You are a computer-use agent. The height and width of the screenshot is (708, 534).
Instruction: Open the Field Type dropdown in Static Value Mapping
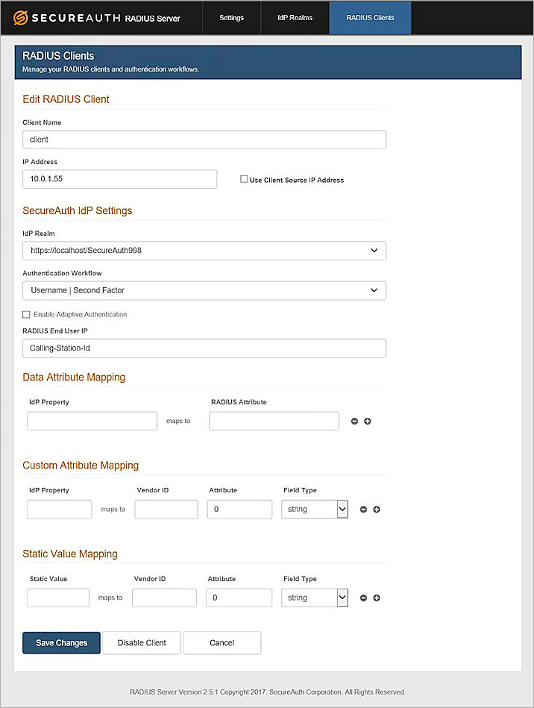point(342,598)
